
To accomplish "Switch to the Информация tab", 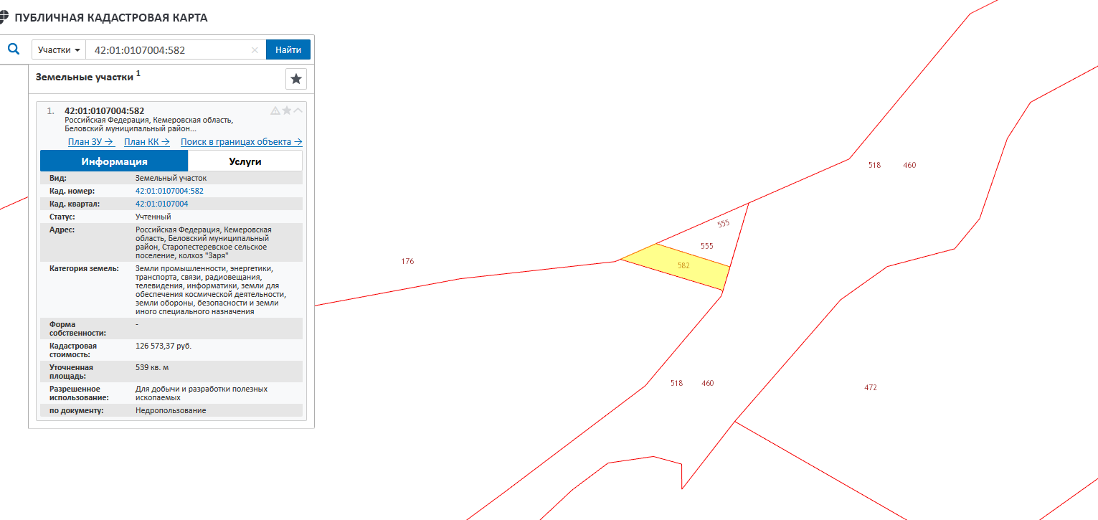I will pyautogui.click(x=114, y=161).
